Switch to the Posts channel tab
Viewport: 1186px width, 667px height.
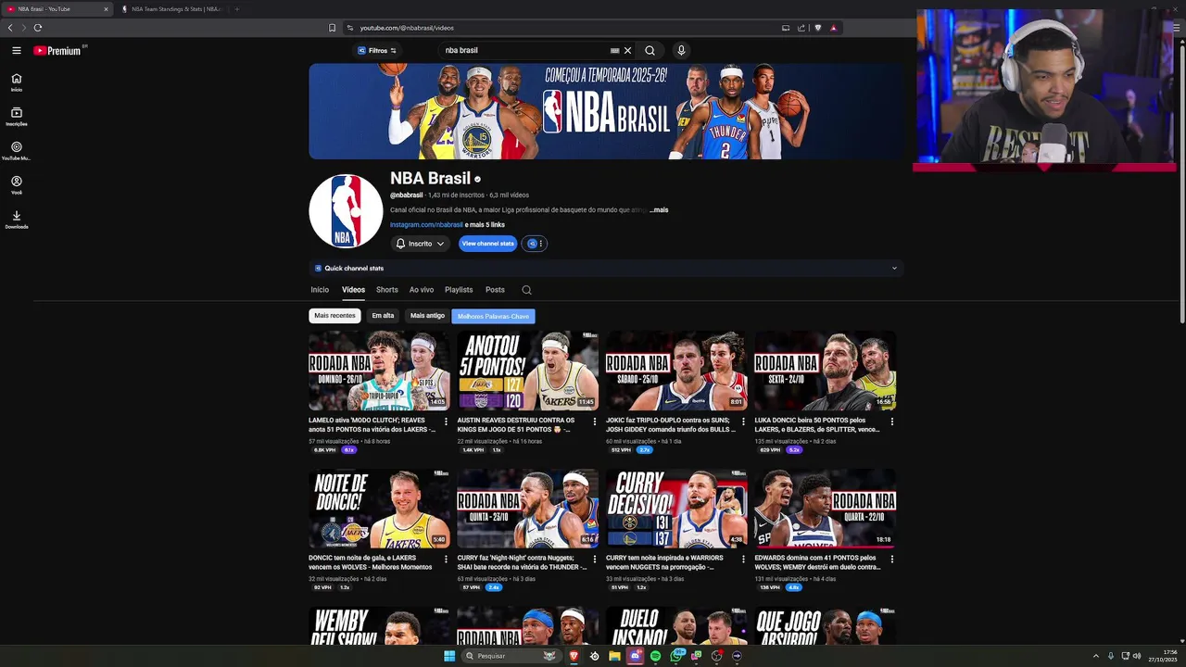pyautogui.click(x=495, y=290)
